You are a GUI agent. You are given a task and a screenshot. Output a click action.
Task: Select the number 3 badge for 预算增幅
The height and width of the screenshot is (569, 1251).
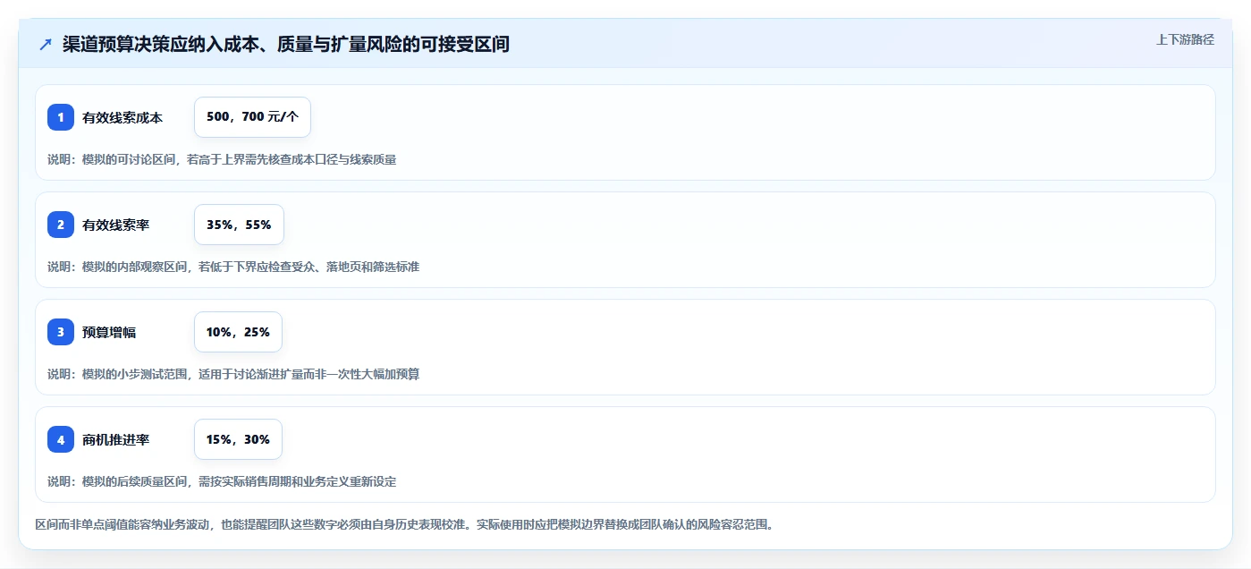click(x=61, y=332)
